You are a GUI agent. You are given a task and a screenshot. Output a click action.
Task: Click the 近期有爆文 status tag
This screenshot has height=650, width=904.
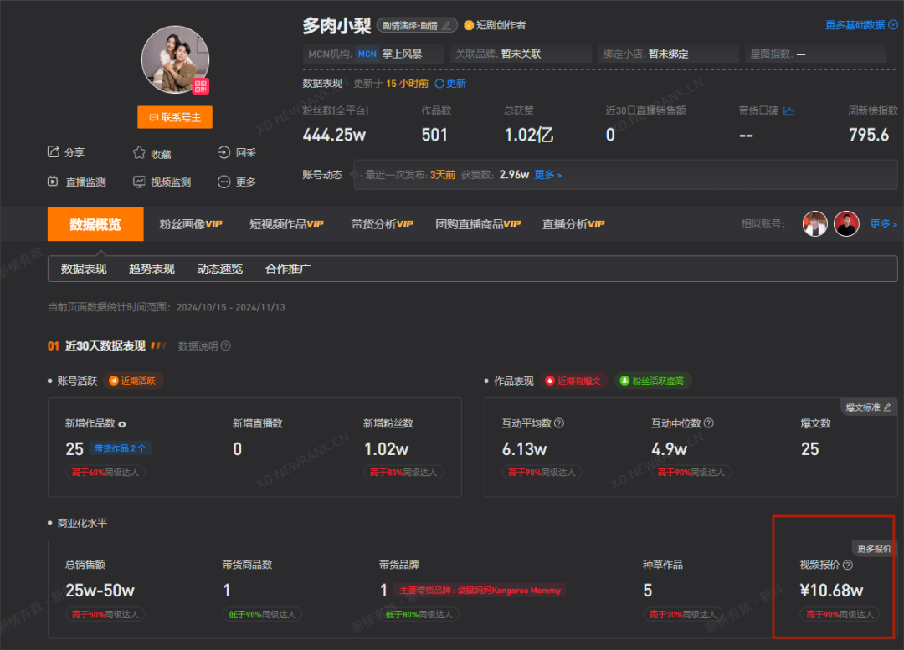pyautogui.click(x=573, y=381)
